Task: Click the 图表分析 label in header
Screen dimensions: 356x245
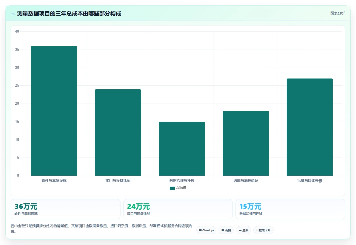Action: [x=337, y=13]
